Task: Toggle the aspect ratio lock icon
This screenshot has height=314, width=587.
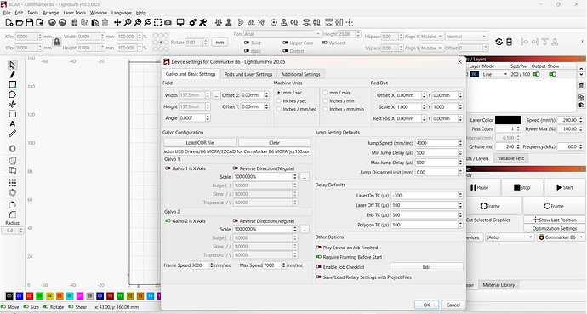Action: pyautogui.click(x=56, y=42)
